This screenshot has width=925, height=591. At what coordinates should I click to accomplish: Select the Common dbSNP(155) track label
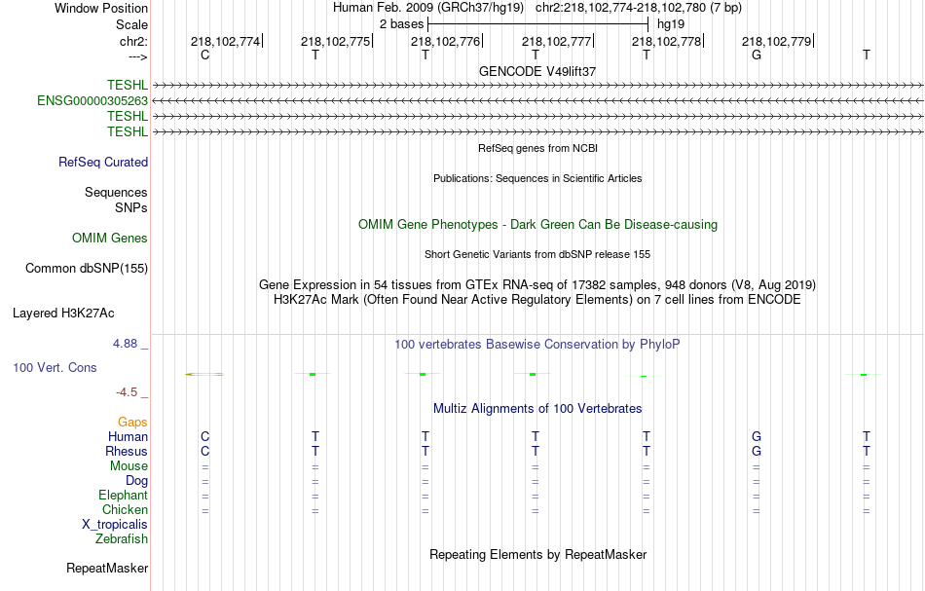pyautogui.click(x=86, y=269)
